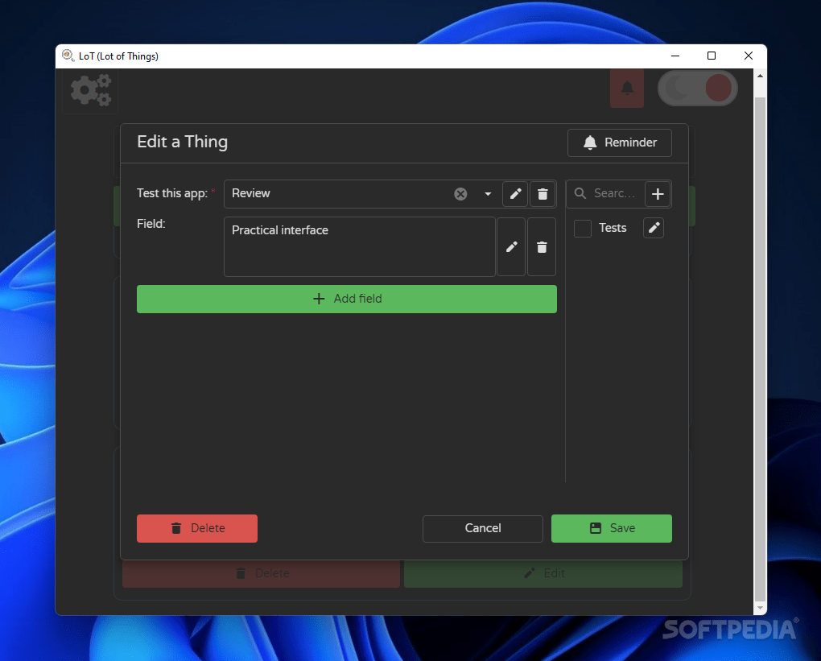Viewport: 821px width, 661px height.
Task: Click the dimmed Edit button behind the dialog
Action: [543, 573]
